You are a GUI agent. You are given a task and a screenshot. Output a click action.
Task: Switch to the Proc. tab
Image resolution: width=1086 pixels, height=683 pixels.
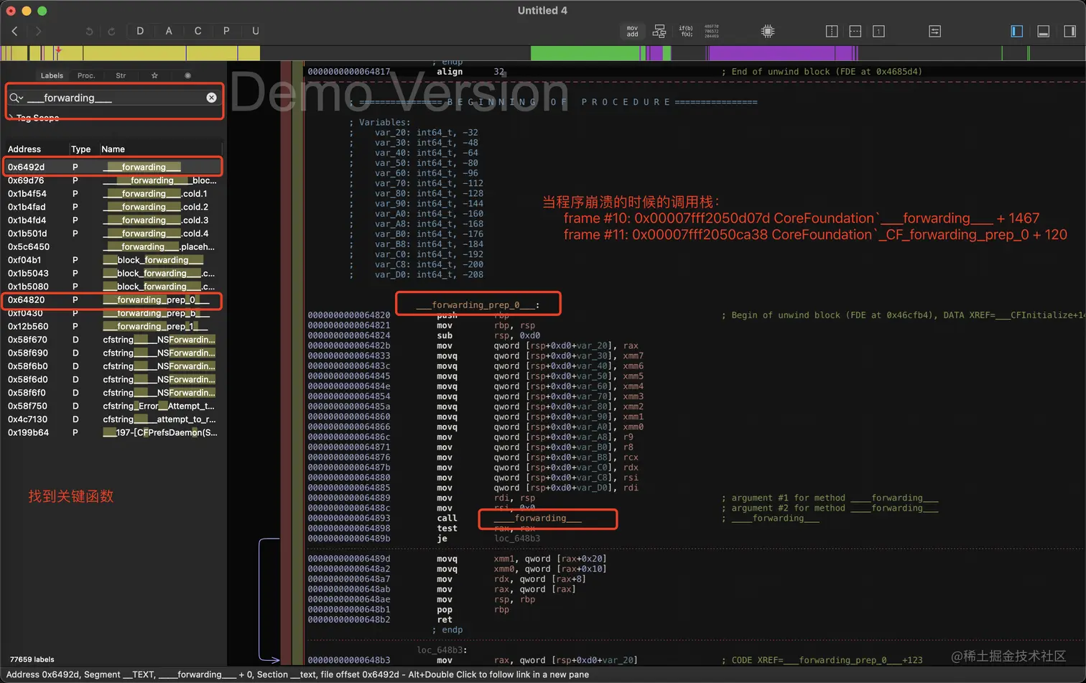pos(86,75)
